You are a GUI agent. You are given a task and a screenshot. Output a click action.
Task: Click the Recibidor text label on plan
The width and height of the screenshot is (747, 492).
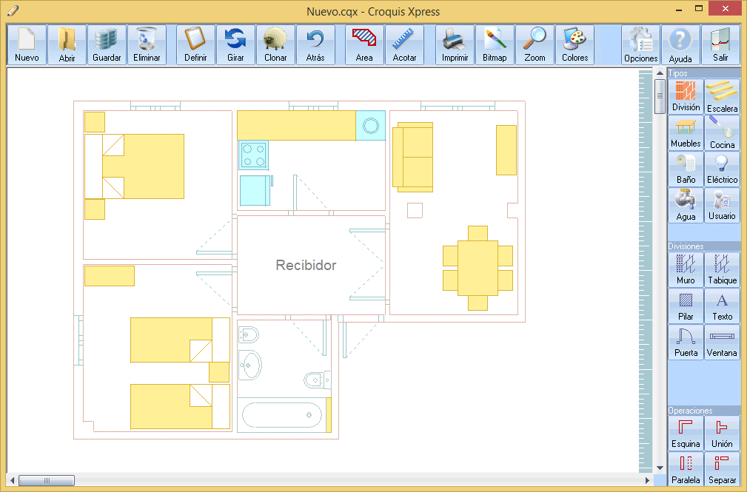tap(306, 265)
